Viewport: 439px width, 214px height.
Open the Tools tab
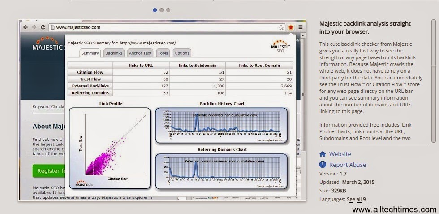pyautogui.click(x=163, y=53)
